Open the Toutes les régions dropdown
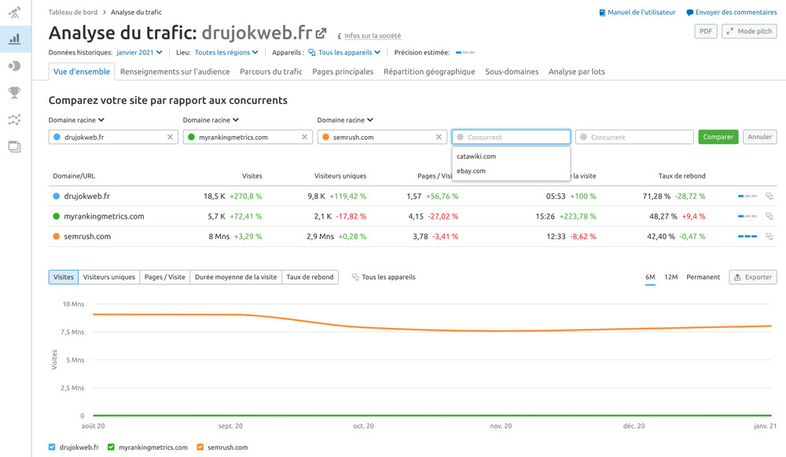This screenshot has width=786, height=457. (x=226, y=52)
